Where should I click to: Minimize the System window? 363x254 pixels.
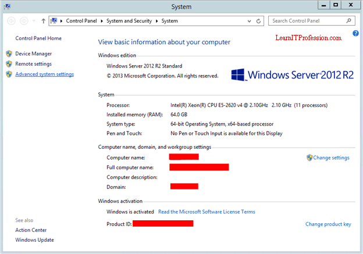coord(323,5)
